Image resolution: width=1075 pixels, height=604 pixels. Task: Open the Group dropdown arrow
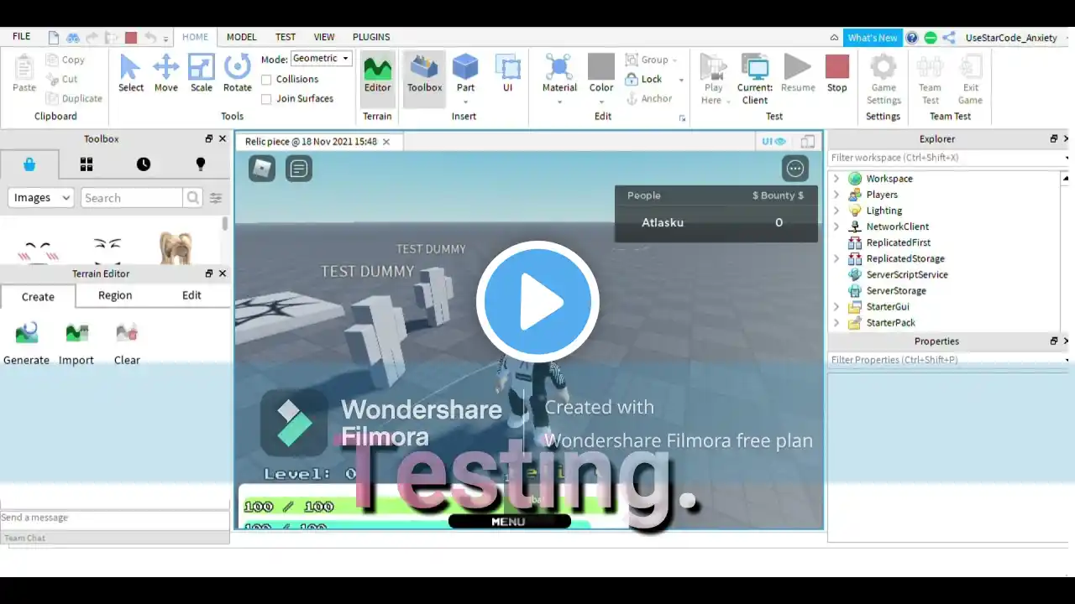(674, 60)
